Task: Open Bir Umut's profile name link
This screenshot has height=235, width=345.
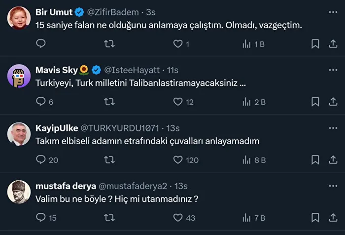Action: [54, 12]
